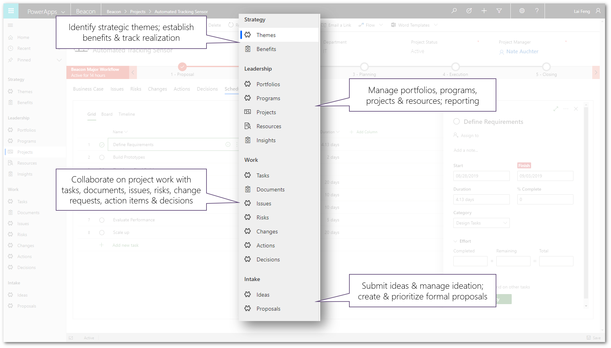
Task: Open the app launcher waffle icon
Action: coord(11,11)
